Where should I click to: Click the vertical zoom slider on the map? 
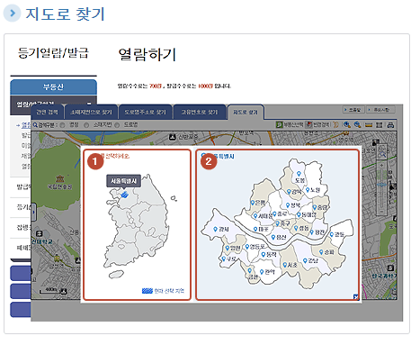point(381,187)
